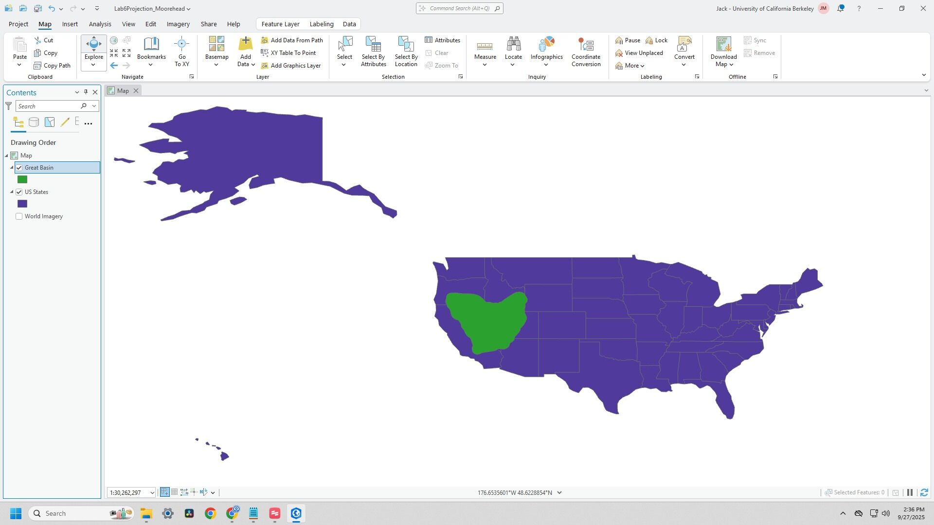Open the map scale dropdown
Viewport: 934px width, 525px height.
152,493
